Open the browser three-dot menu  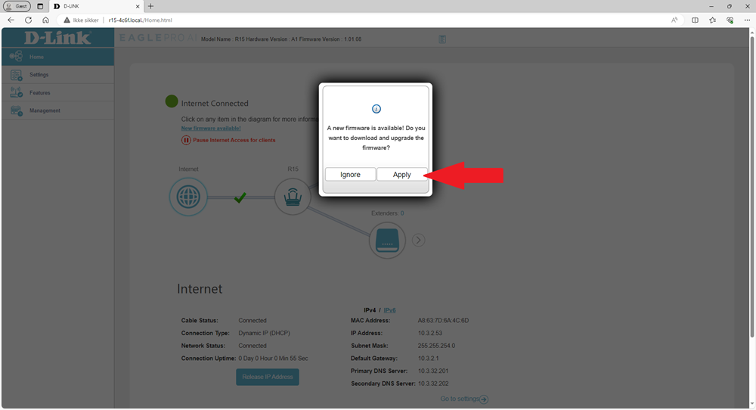point(747,20)
